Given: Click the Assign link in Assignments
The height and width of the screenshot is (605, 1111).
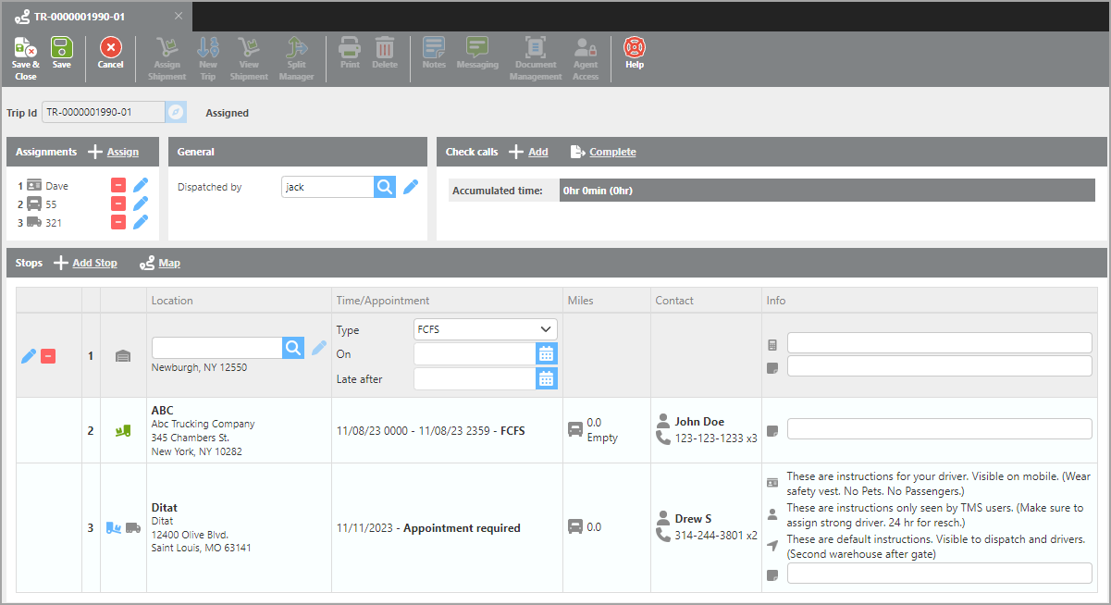Looking at the screenshot, I should coord(122,152).
